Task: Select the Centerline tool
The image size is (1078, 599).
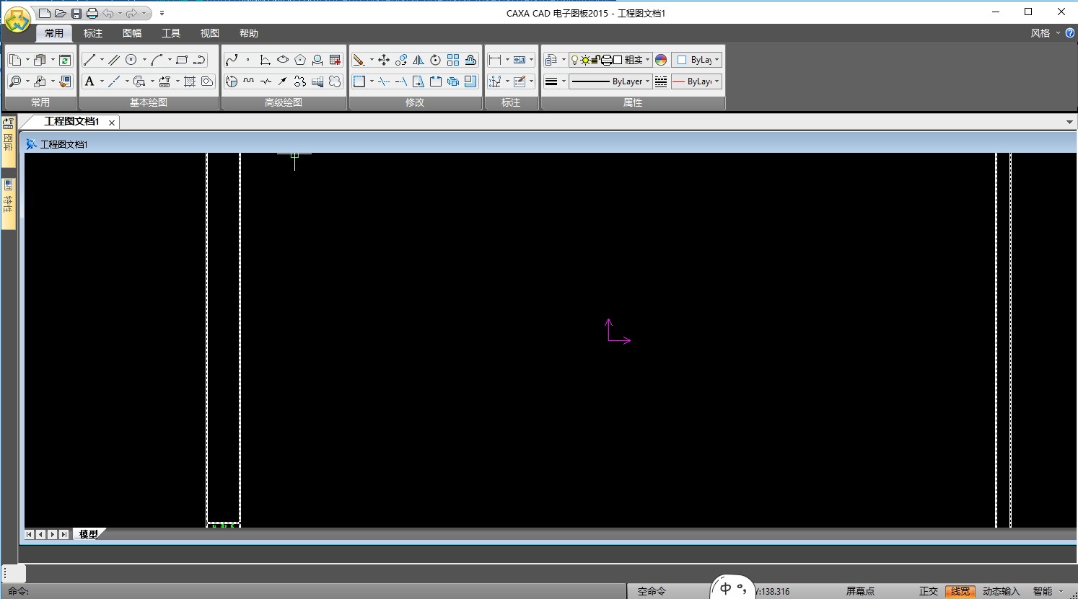Action: (x=114, y=81)
